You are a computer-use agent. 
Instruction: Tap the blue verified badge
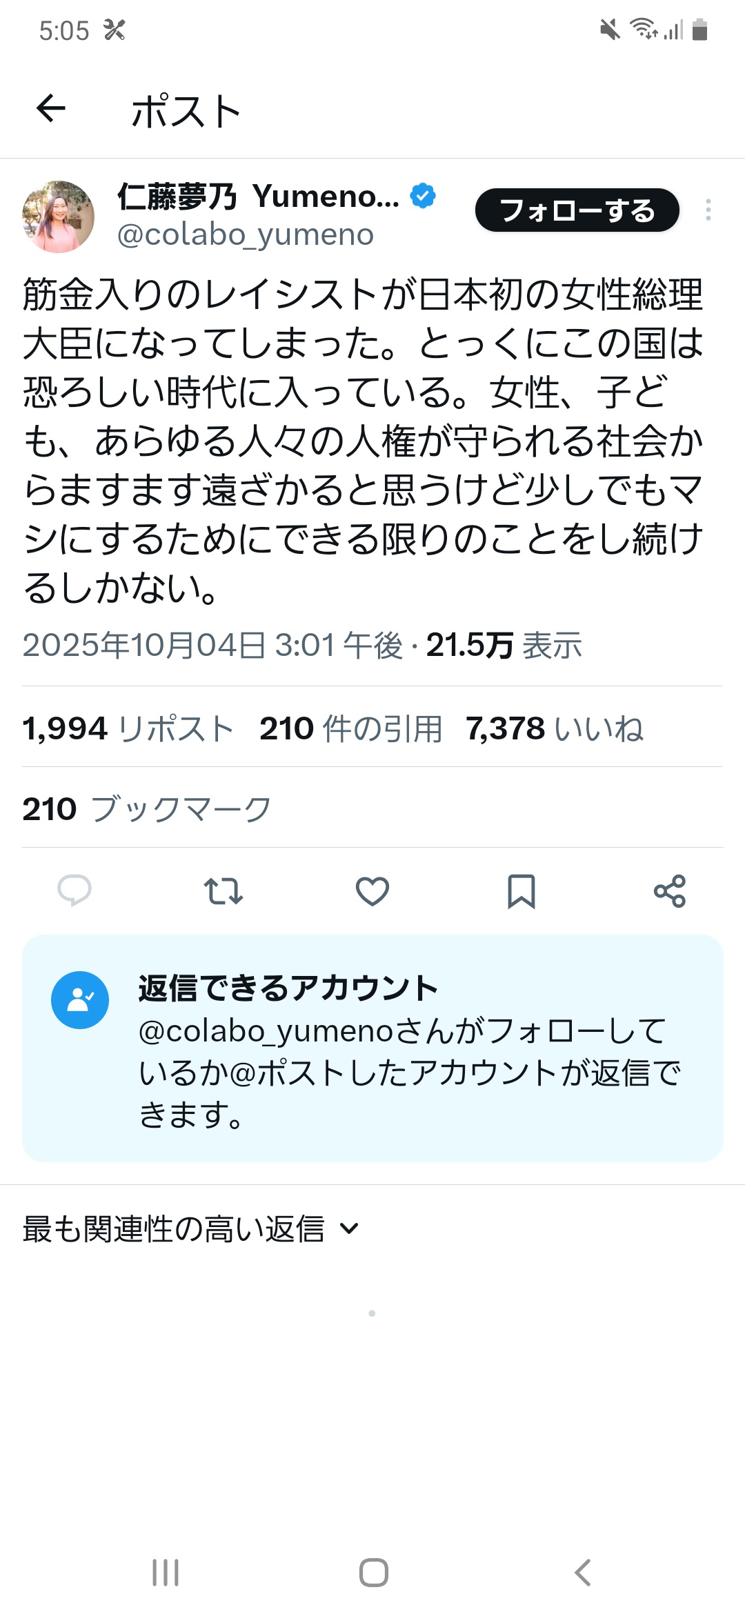tap(423, 196)
